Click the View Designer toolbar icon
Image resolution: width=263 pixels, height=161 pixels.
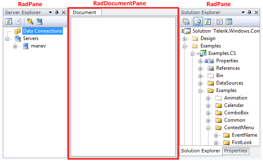229,21
